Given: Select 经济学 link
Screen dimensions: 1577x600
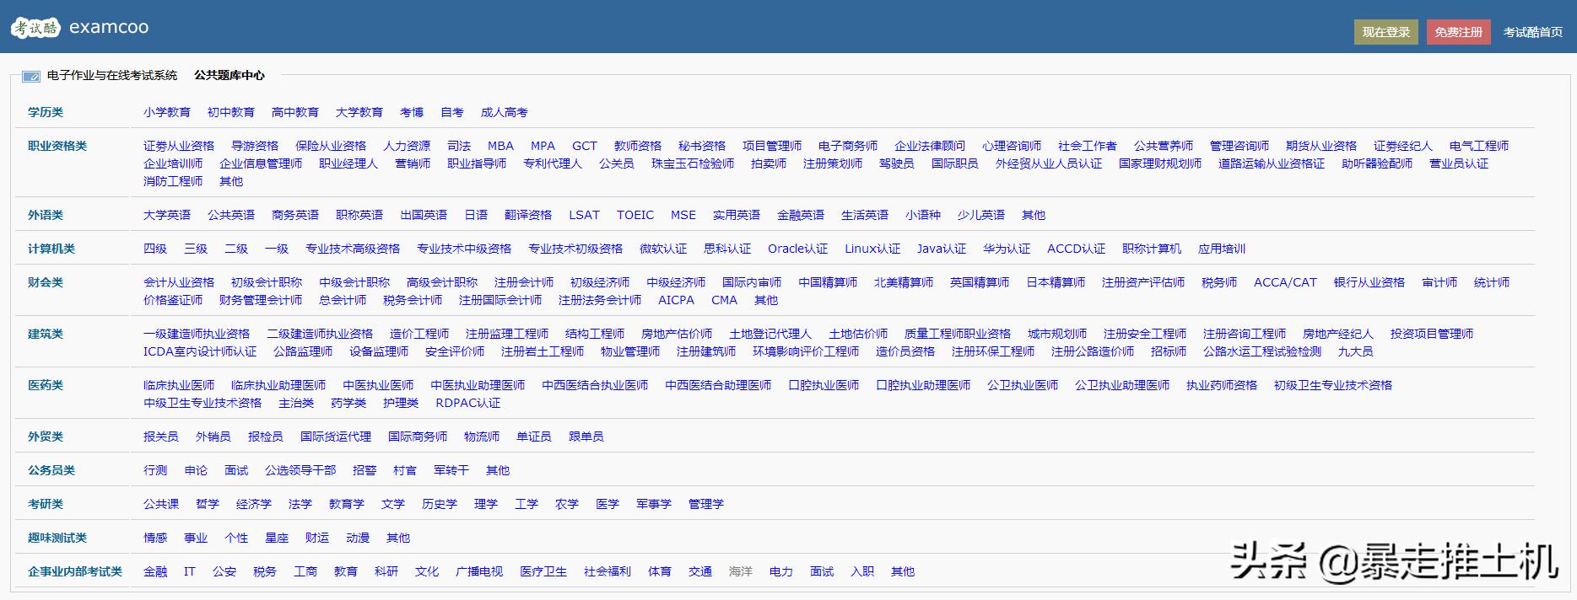Looking at the screenshot, I should [x=254, y=504].
